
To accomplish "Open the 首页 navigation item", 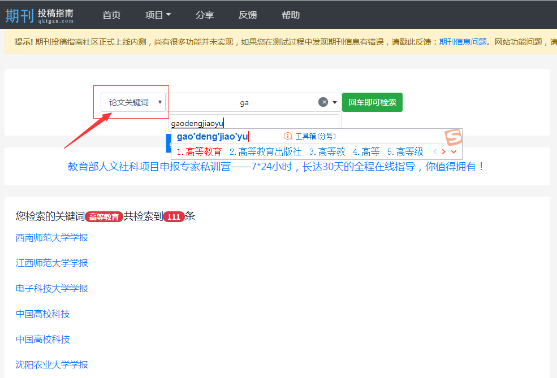I will pyautogui.click(x=111, y=15).
